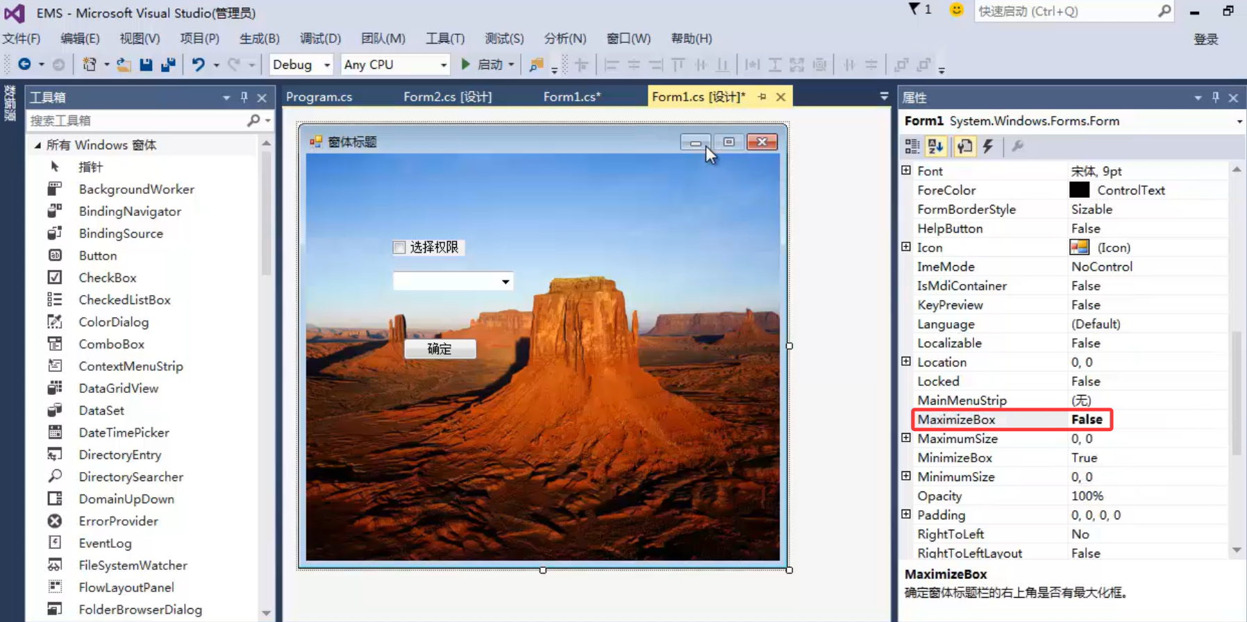Pin the Toolbox panel

coord(244,97)
